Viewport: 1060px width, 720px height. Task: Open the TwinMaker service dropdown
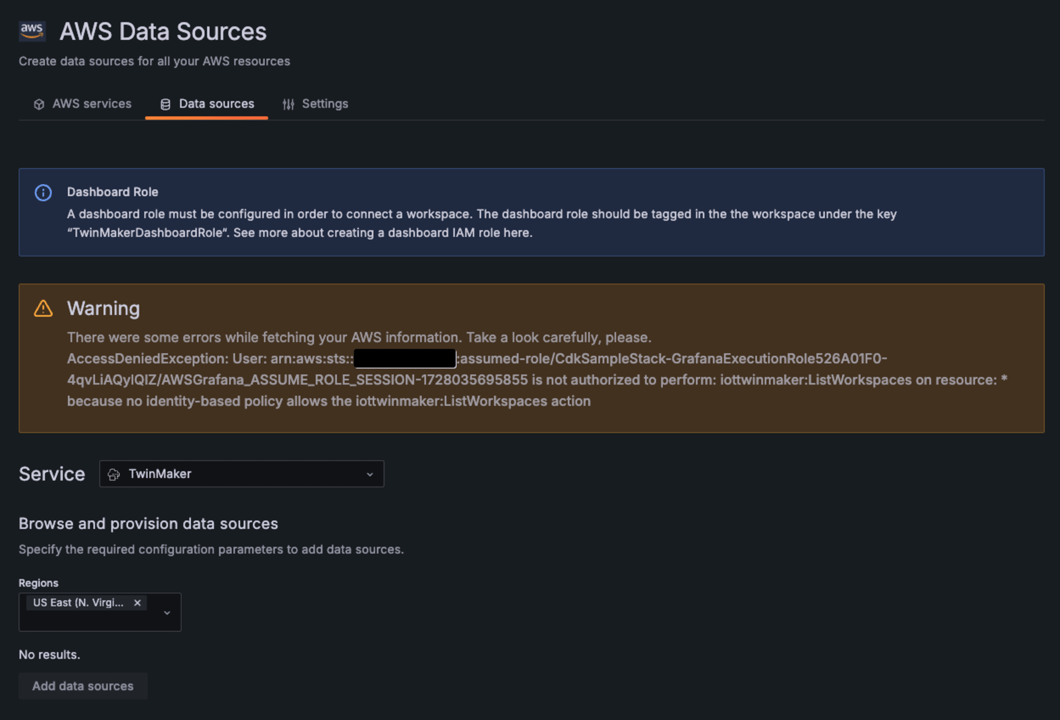tap(242, 474)
